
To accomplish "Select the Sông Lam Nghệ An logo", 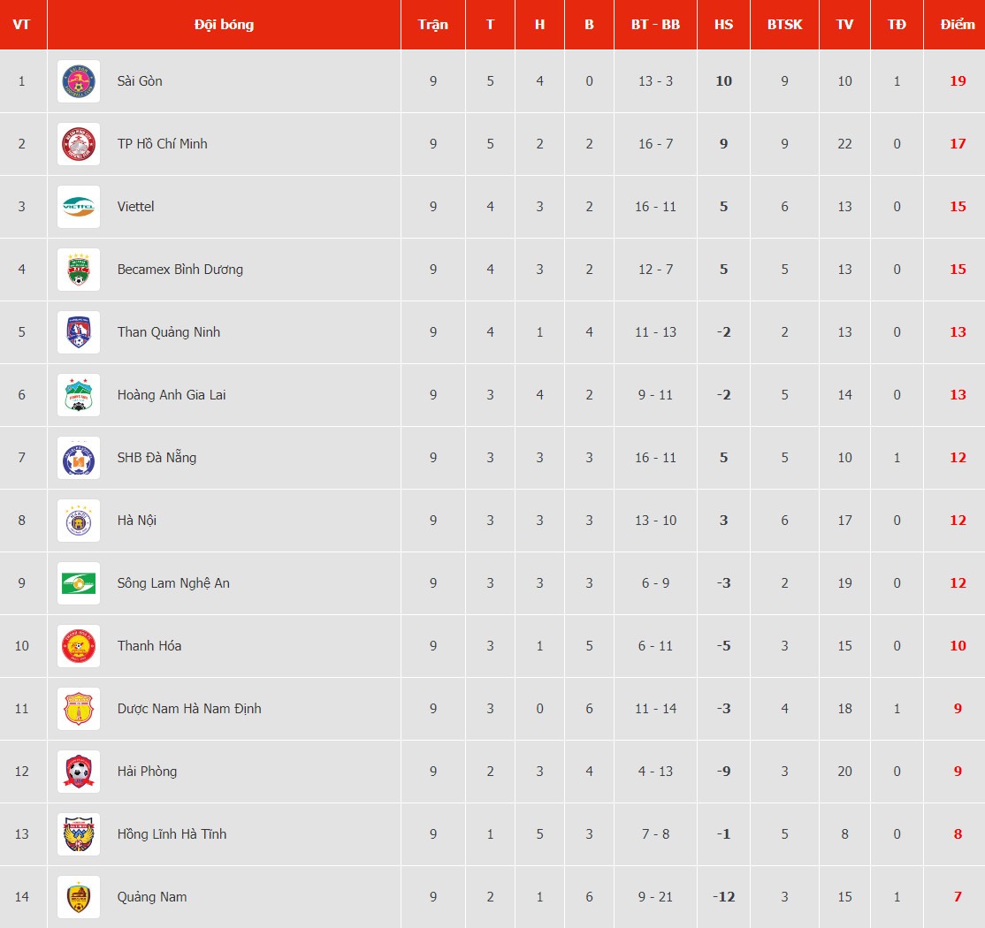I will click(x=79, y=583).
